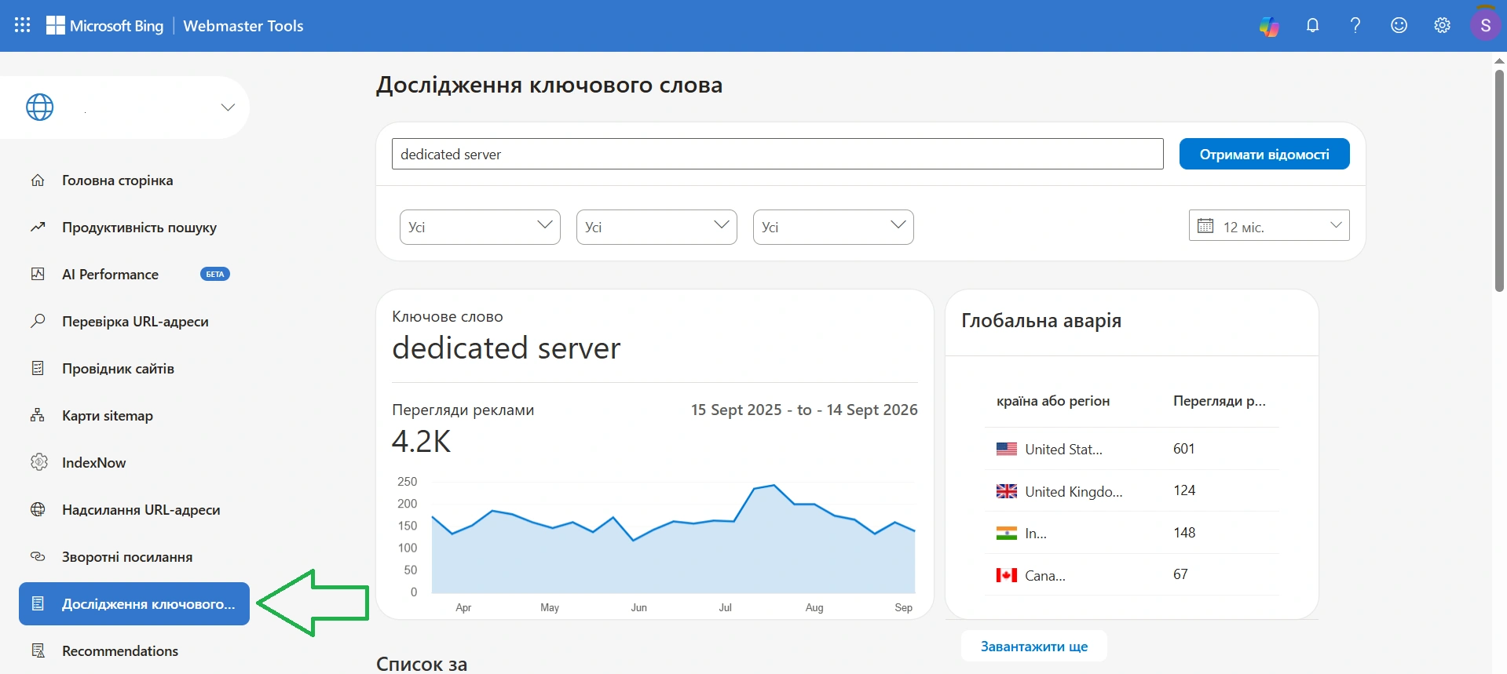Viewport: 1507px width, 674px height.
Task: Click the IndexNow gear icon
Action: (x=38, y=462)
